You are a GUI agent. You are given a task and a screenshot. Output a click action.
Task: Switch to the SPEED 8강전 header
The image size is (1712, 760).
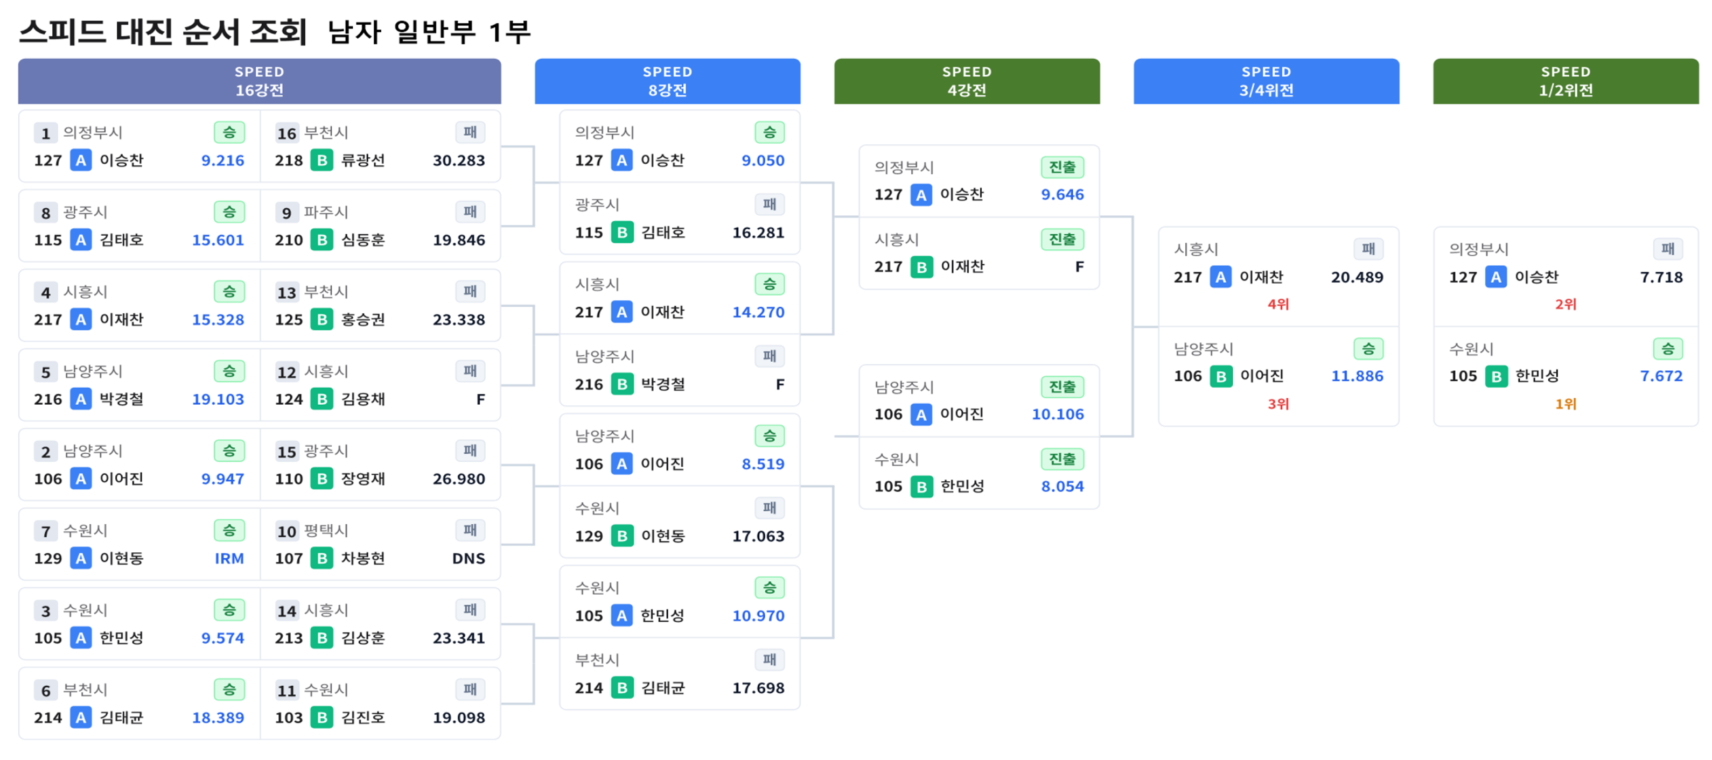[667, 81]
